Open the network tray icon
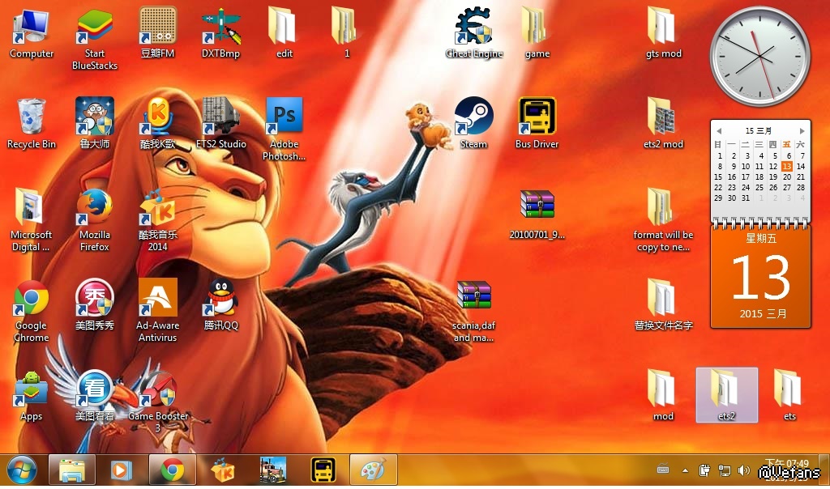Image resolution: width=830 pixels, height=489 pixels. pyautogui.click(x=724, y=470)
